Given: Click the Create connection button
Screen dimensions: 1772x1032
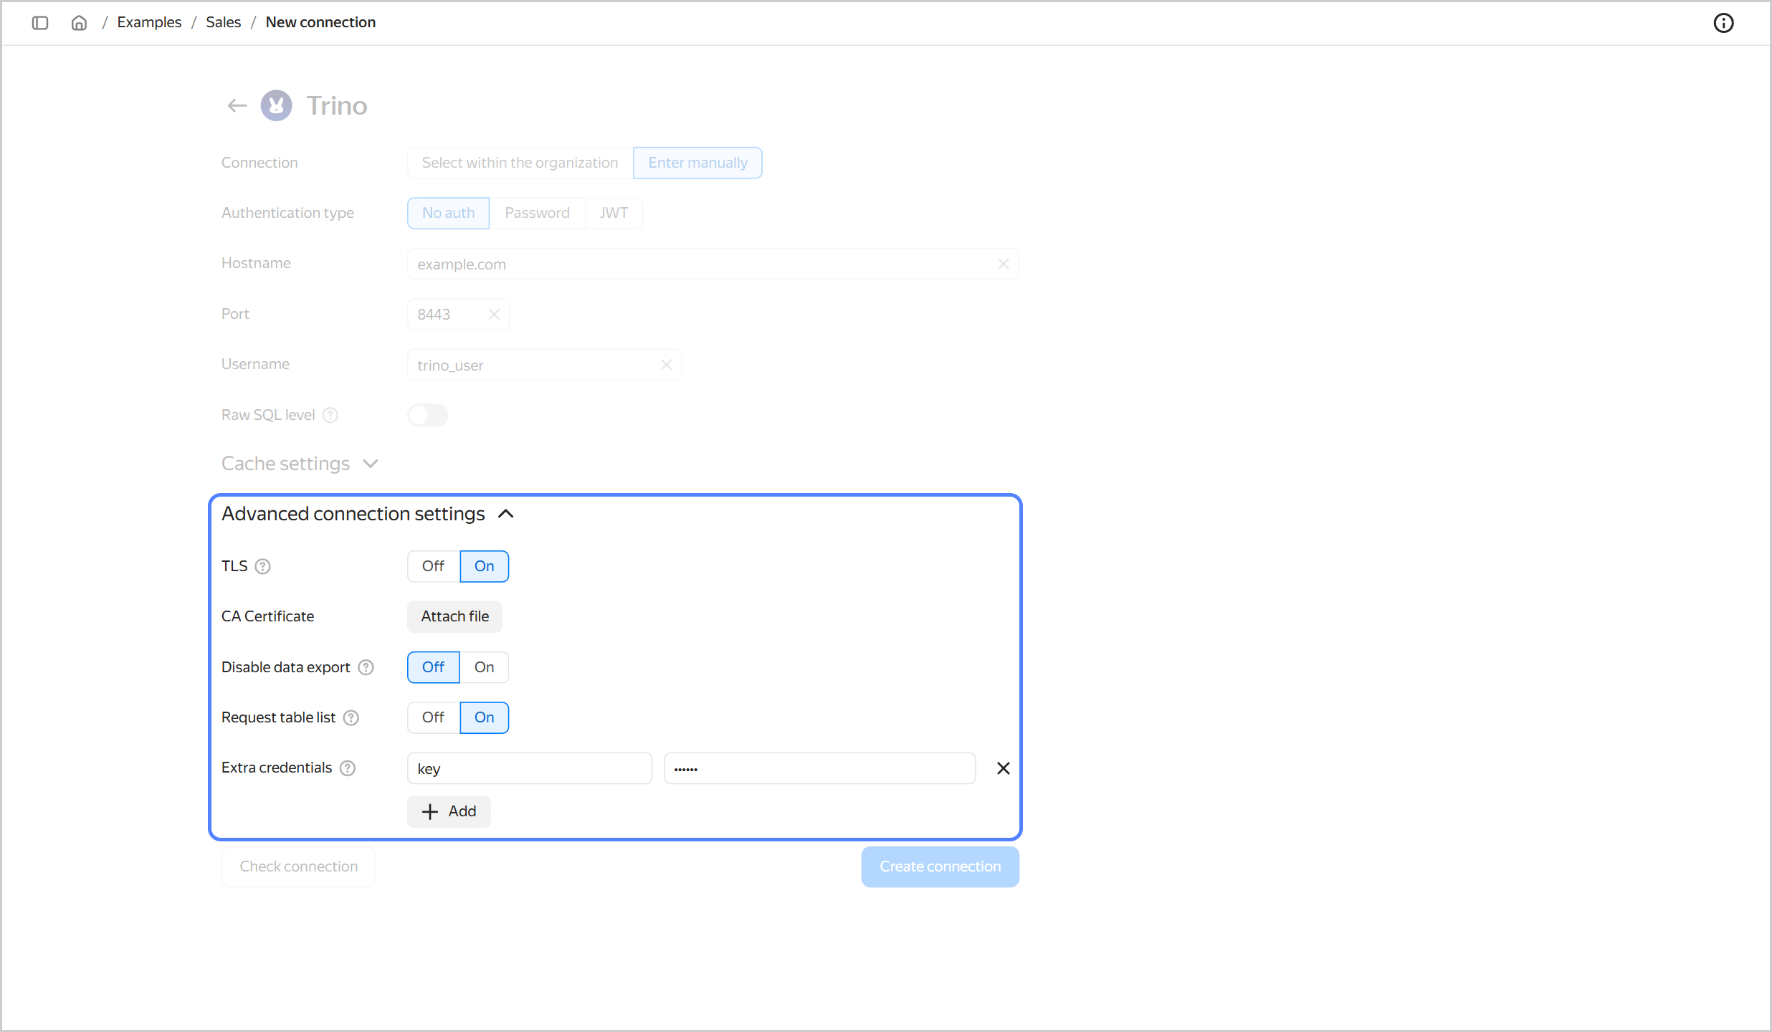Looking at the screenshot, I should (940, 866).
